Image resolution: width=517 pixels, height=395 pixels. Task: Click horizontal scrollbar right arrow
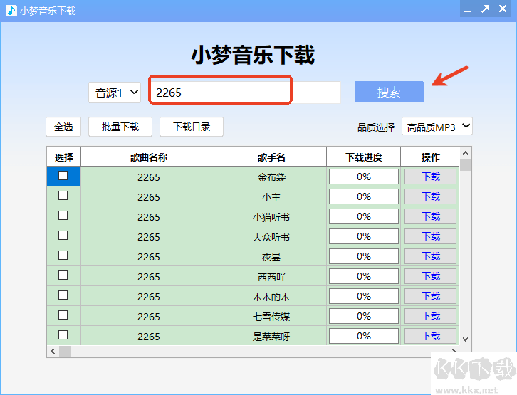[x=454, y=351]
